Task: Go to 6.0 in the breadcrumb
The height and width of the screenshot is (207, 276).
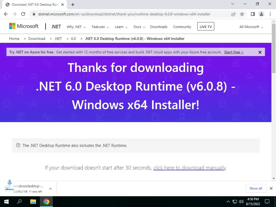Action: coord(73,39)
